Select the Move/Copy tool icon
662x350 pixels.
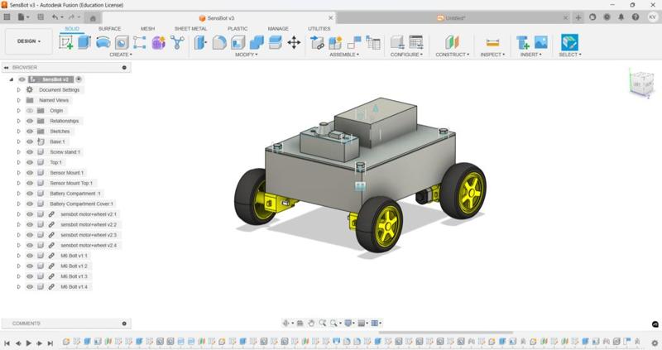[294, 42]
